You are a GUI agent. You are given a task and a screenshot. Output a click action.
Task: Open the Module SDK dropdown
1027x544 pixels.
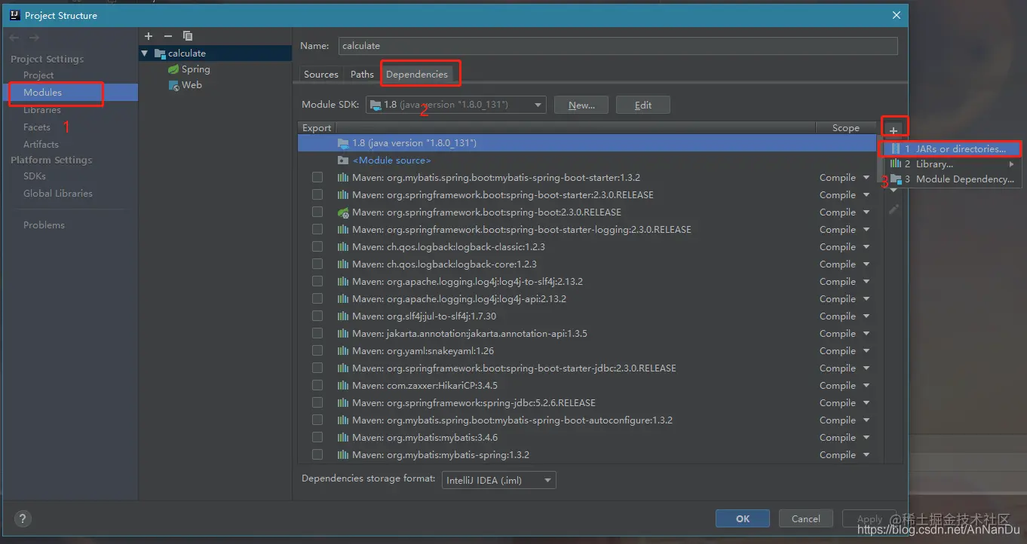click(456, 105)
